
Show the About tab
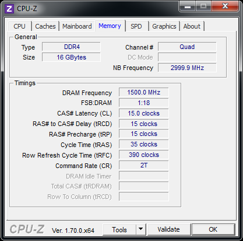[x=192, y=26]
